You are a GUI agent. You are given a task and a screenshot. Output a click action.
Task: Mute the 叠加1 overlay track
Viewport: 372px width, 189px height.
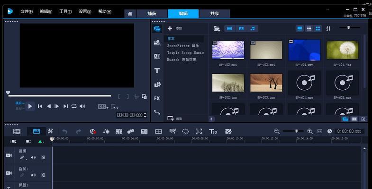pos(33,175)
